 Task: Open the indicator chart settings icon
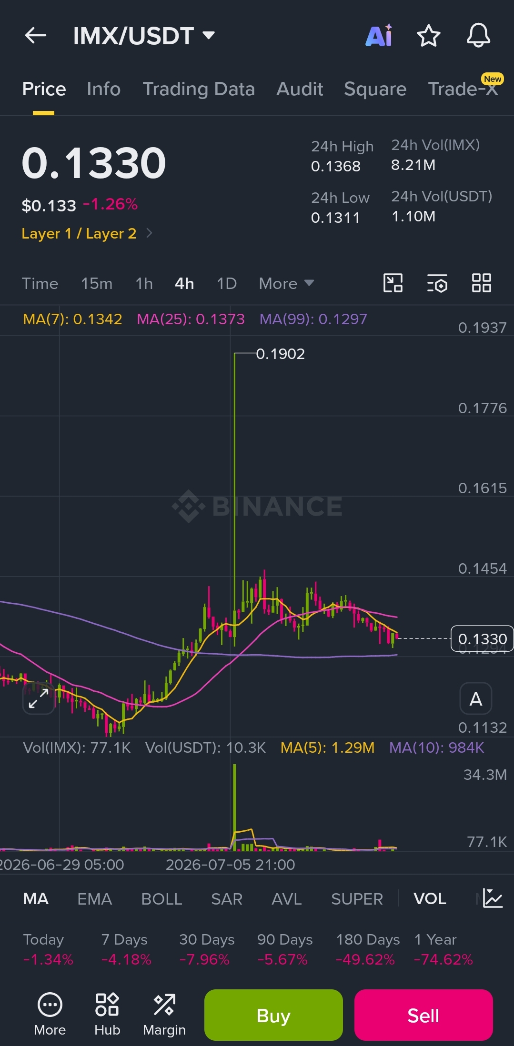coord(493,898)
